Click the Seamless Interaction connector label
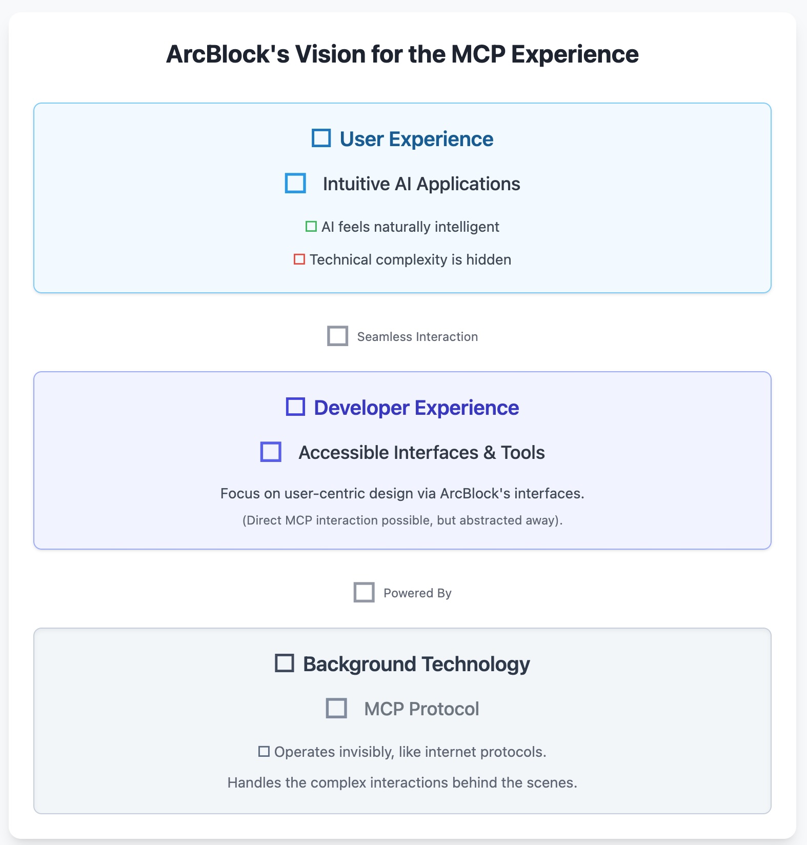The image size is (807, 845). pyautogui.click(x=417, y=337)
